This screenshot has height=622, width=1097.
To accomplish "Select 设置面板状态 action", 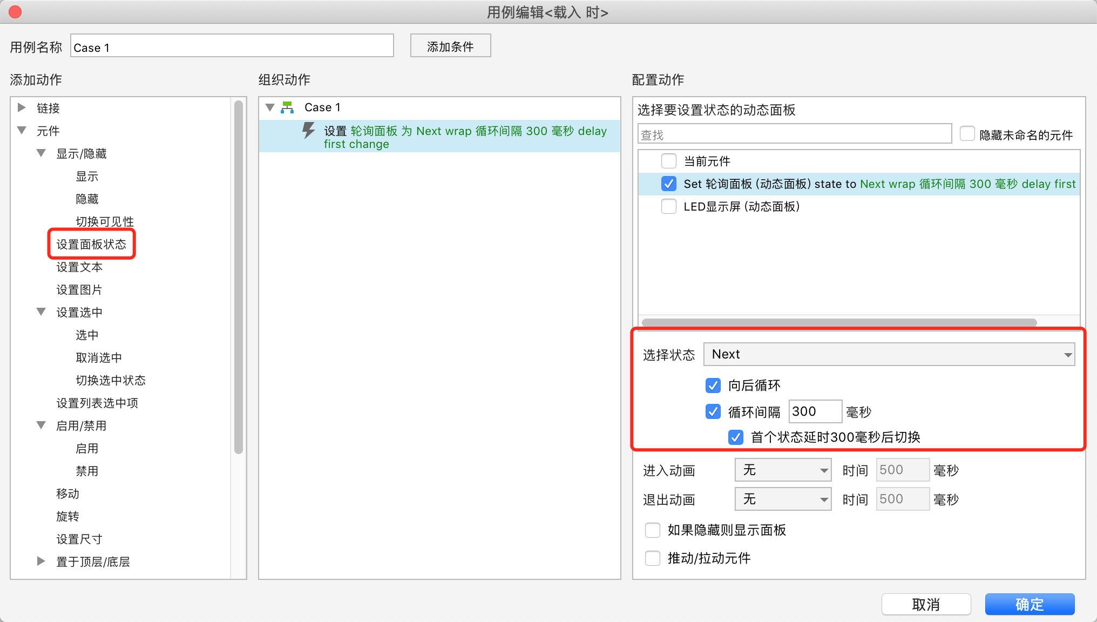I will pos(91,244).
